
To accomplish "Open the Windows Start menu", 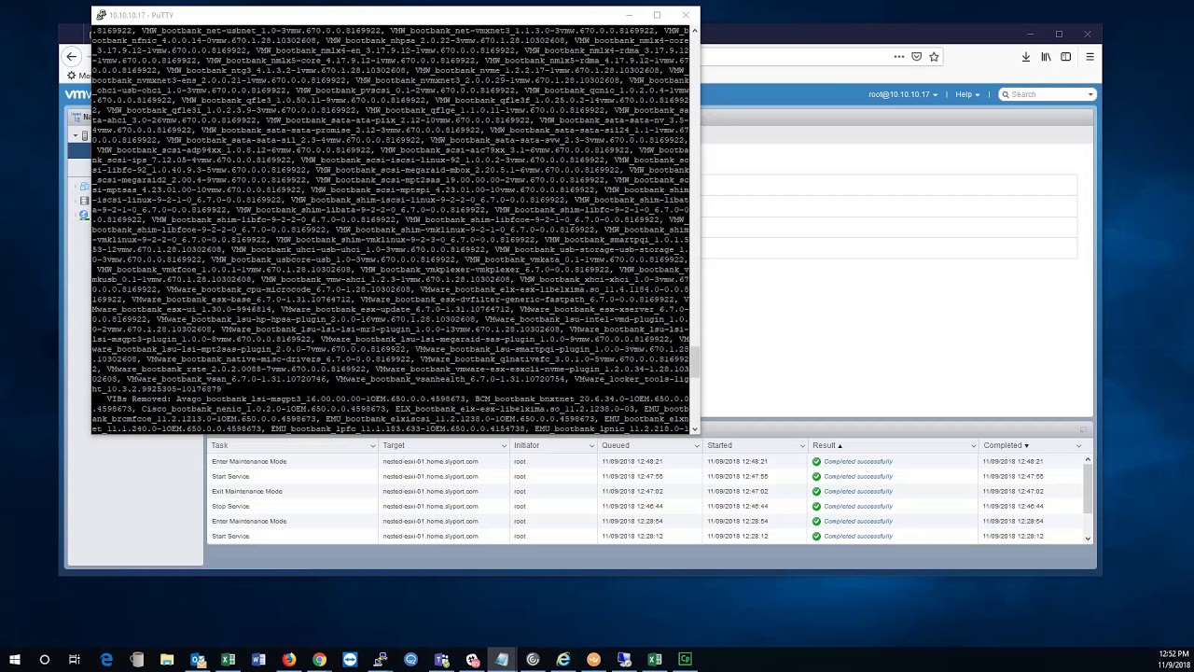I will click(x=14, y=660).
